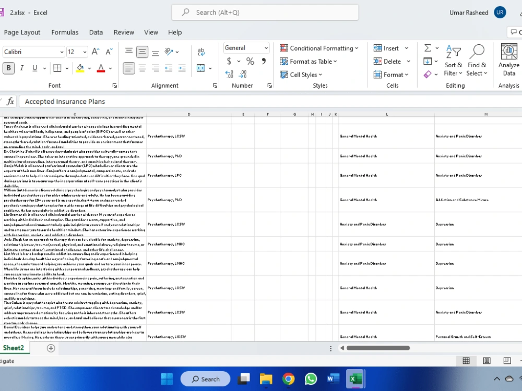Click horizontal scrollbar thumb
Screen dimensions: 522x391
point(378,348)
